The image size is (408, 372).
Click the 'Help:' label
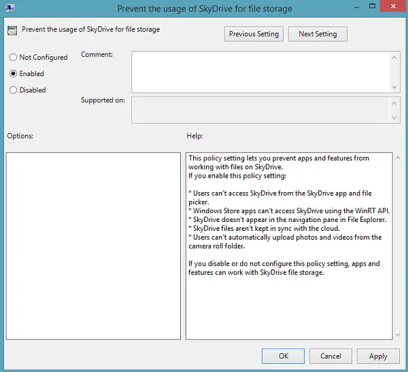[x=194, y=136]
